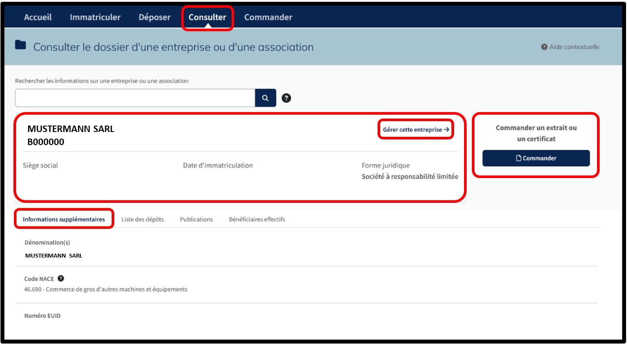The width and height of the screenshot is (627, 344).
Task: Select Consulter in the top navigation
Action: coord(207,17)
